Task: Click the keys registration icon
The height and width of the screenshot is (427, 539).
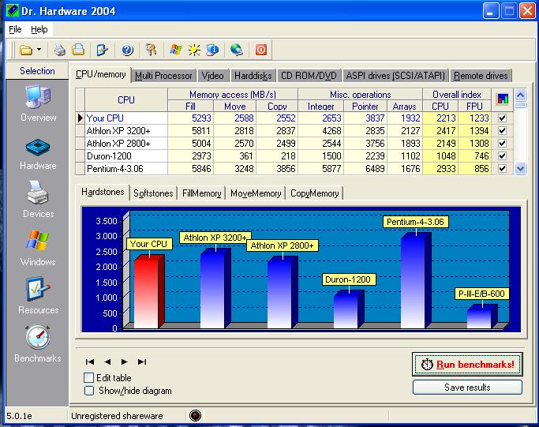Action: 151,50
